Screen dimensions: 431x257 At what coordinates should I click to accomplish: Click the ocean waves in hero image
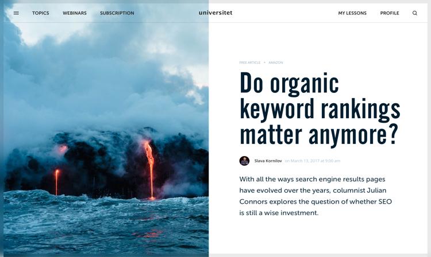pyautogui.click(x=106, y=224)
